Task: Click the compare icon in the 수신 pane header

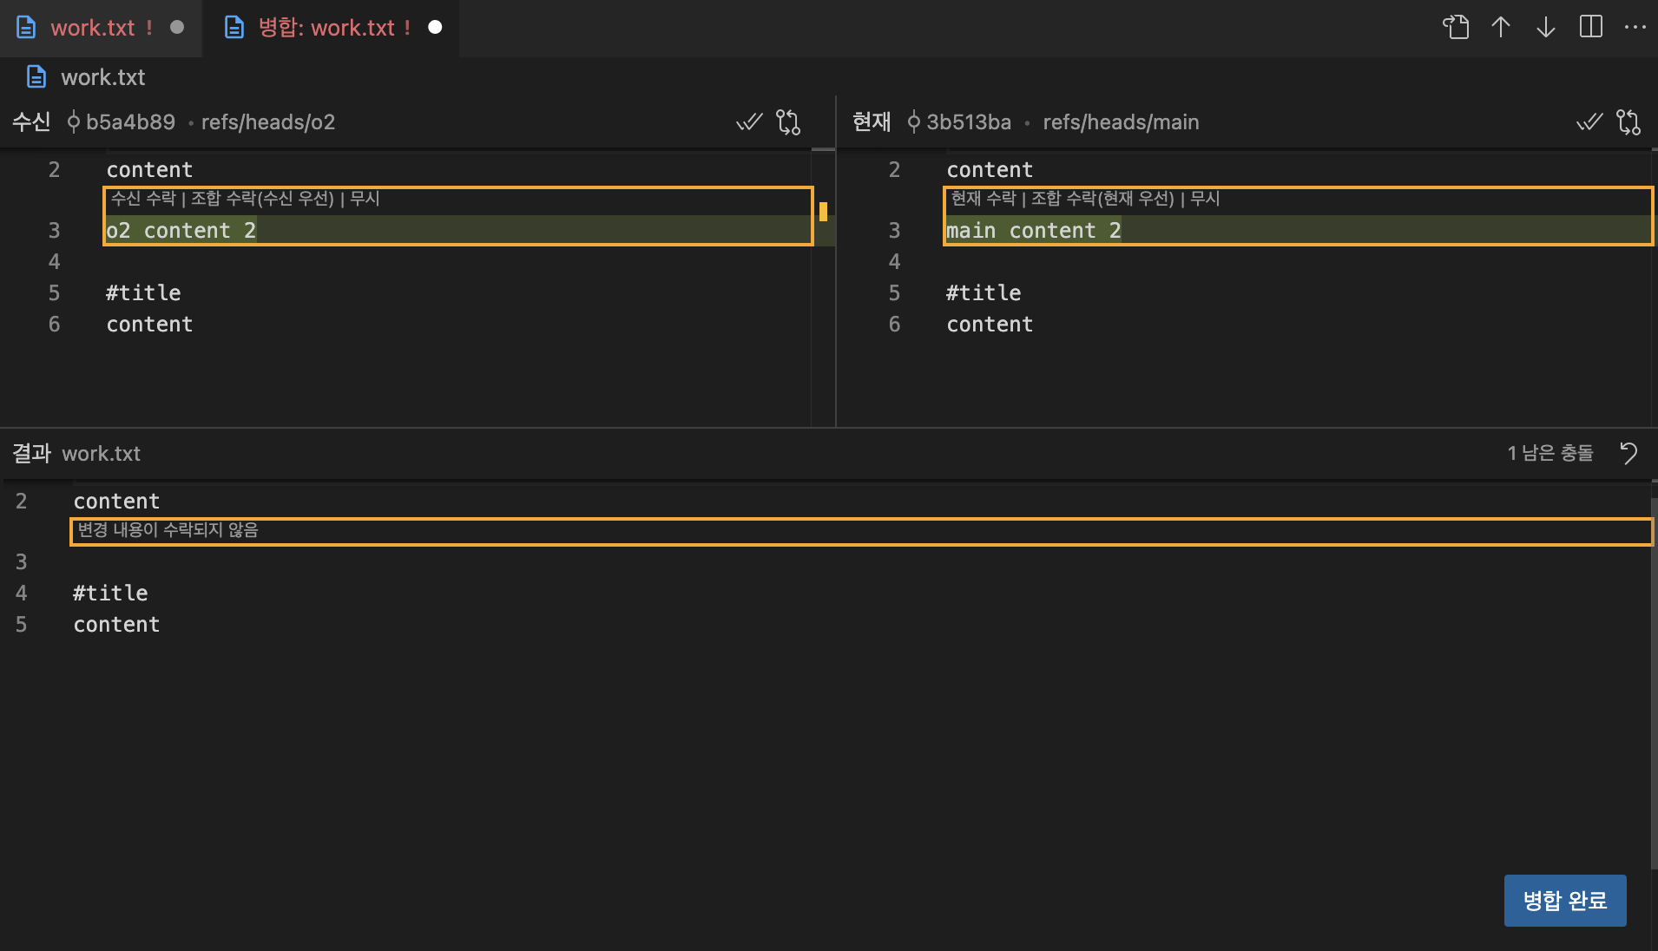Action: pyautogui.click(x=788, y=122)
